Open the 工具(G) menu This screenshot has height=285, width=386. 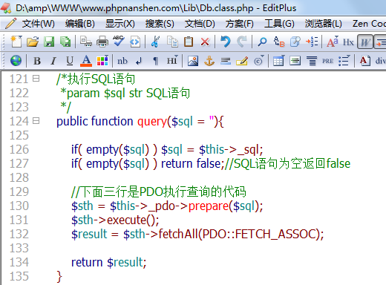pos(279,24)
